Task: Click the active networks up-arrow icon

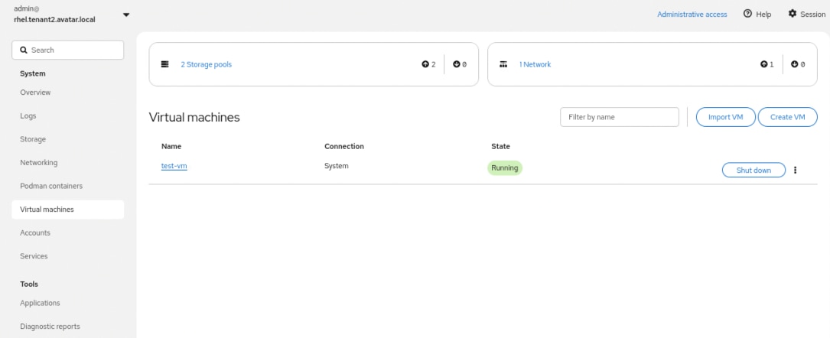Action: 763,64
